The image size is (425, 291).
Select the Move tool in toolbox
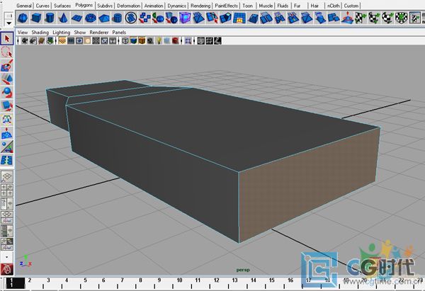pos(7,79)
